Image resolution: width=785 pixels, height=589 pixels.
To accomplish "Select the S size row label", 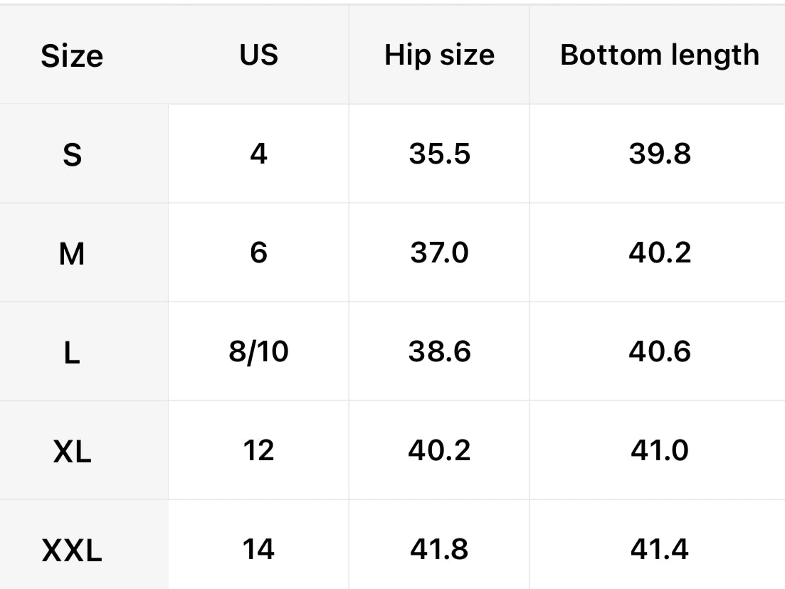I will 72,154.
